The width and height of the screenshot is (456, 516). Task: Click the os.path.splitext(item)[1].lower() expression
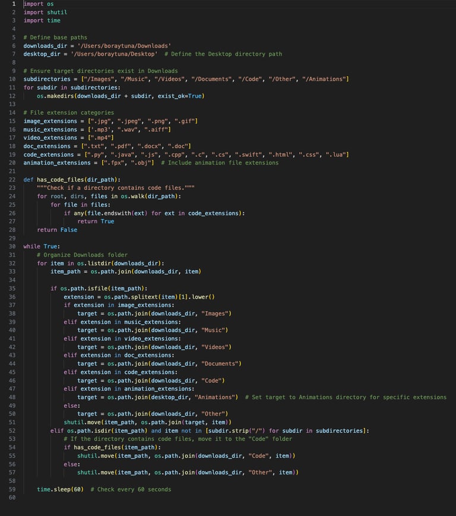point(159,297)
